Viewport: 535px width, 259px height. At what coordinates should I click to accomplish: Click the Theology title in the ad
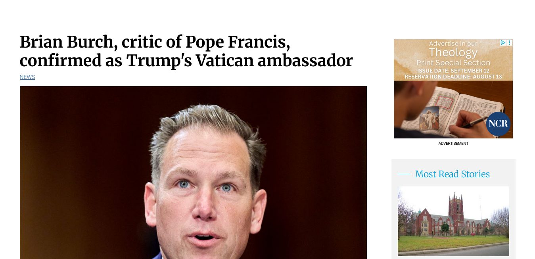pyautogui.click(x=453, y=52)
